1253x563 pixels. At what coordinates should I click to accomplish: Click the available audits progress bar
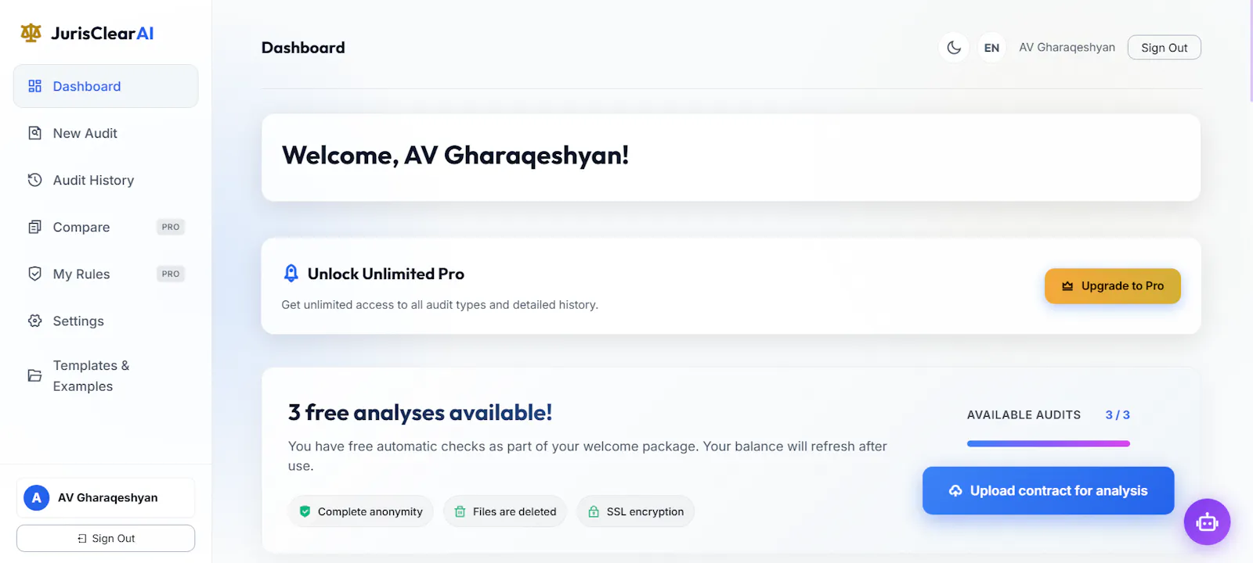pyautogui.click(x=1049, y=443)
